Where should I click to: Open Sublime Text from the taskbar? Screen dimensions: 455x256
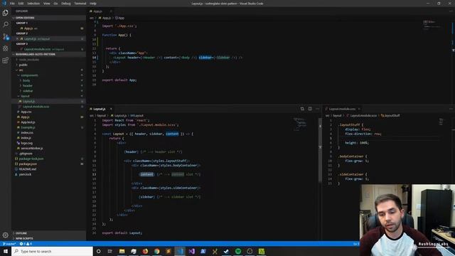[x=168, y=251]
